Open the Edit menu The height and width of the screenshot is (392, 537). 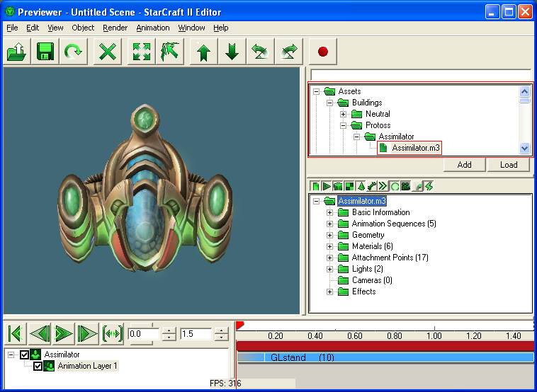click(x=33, y=28)
